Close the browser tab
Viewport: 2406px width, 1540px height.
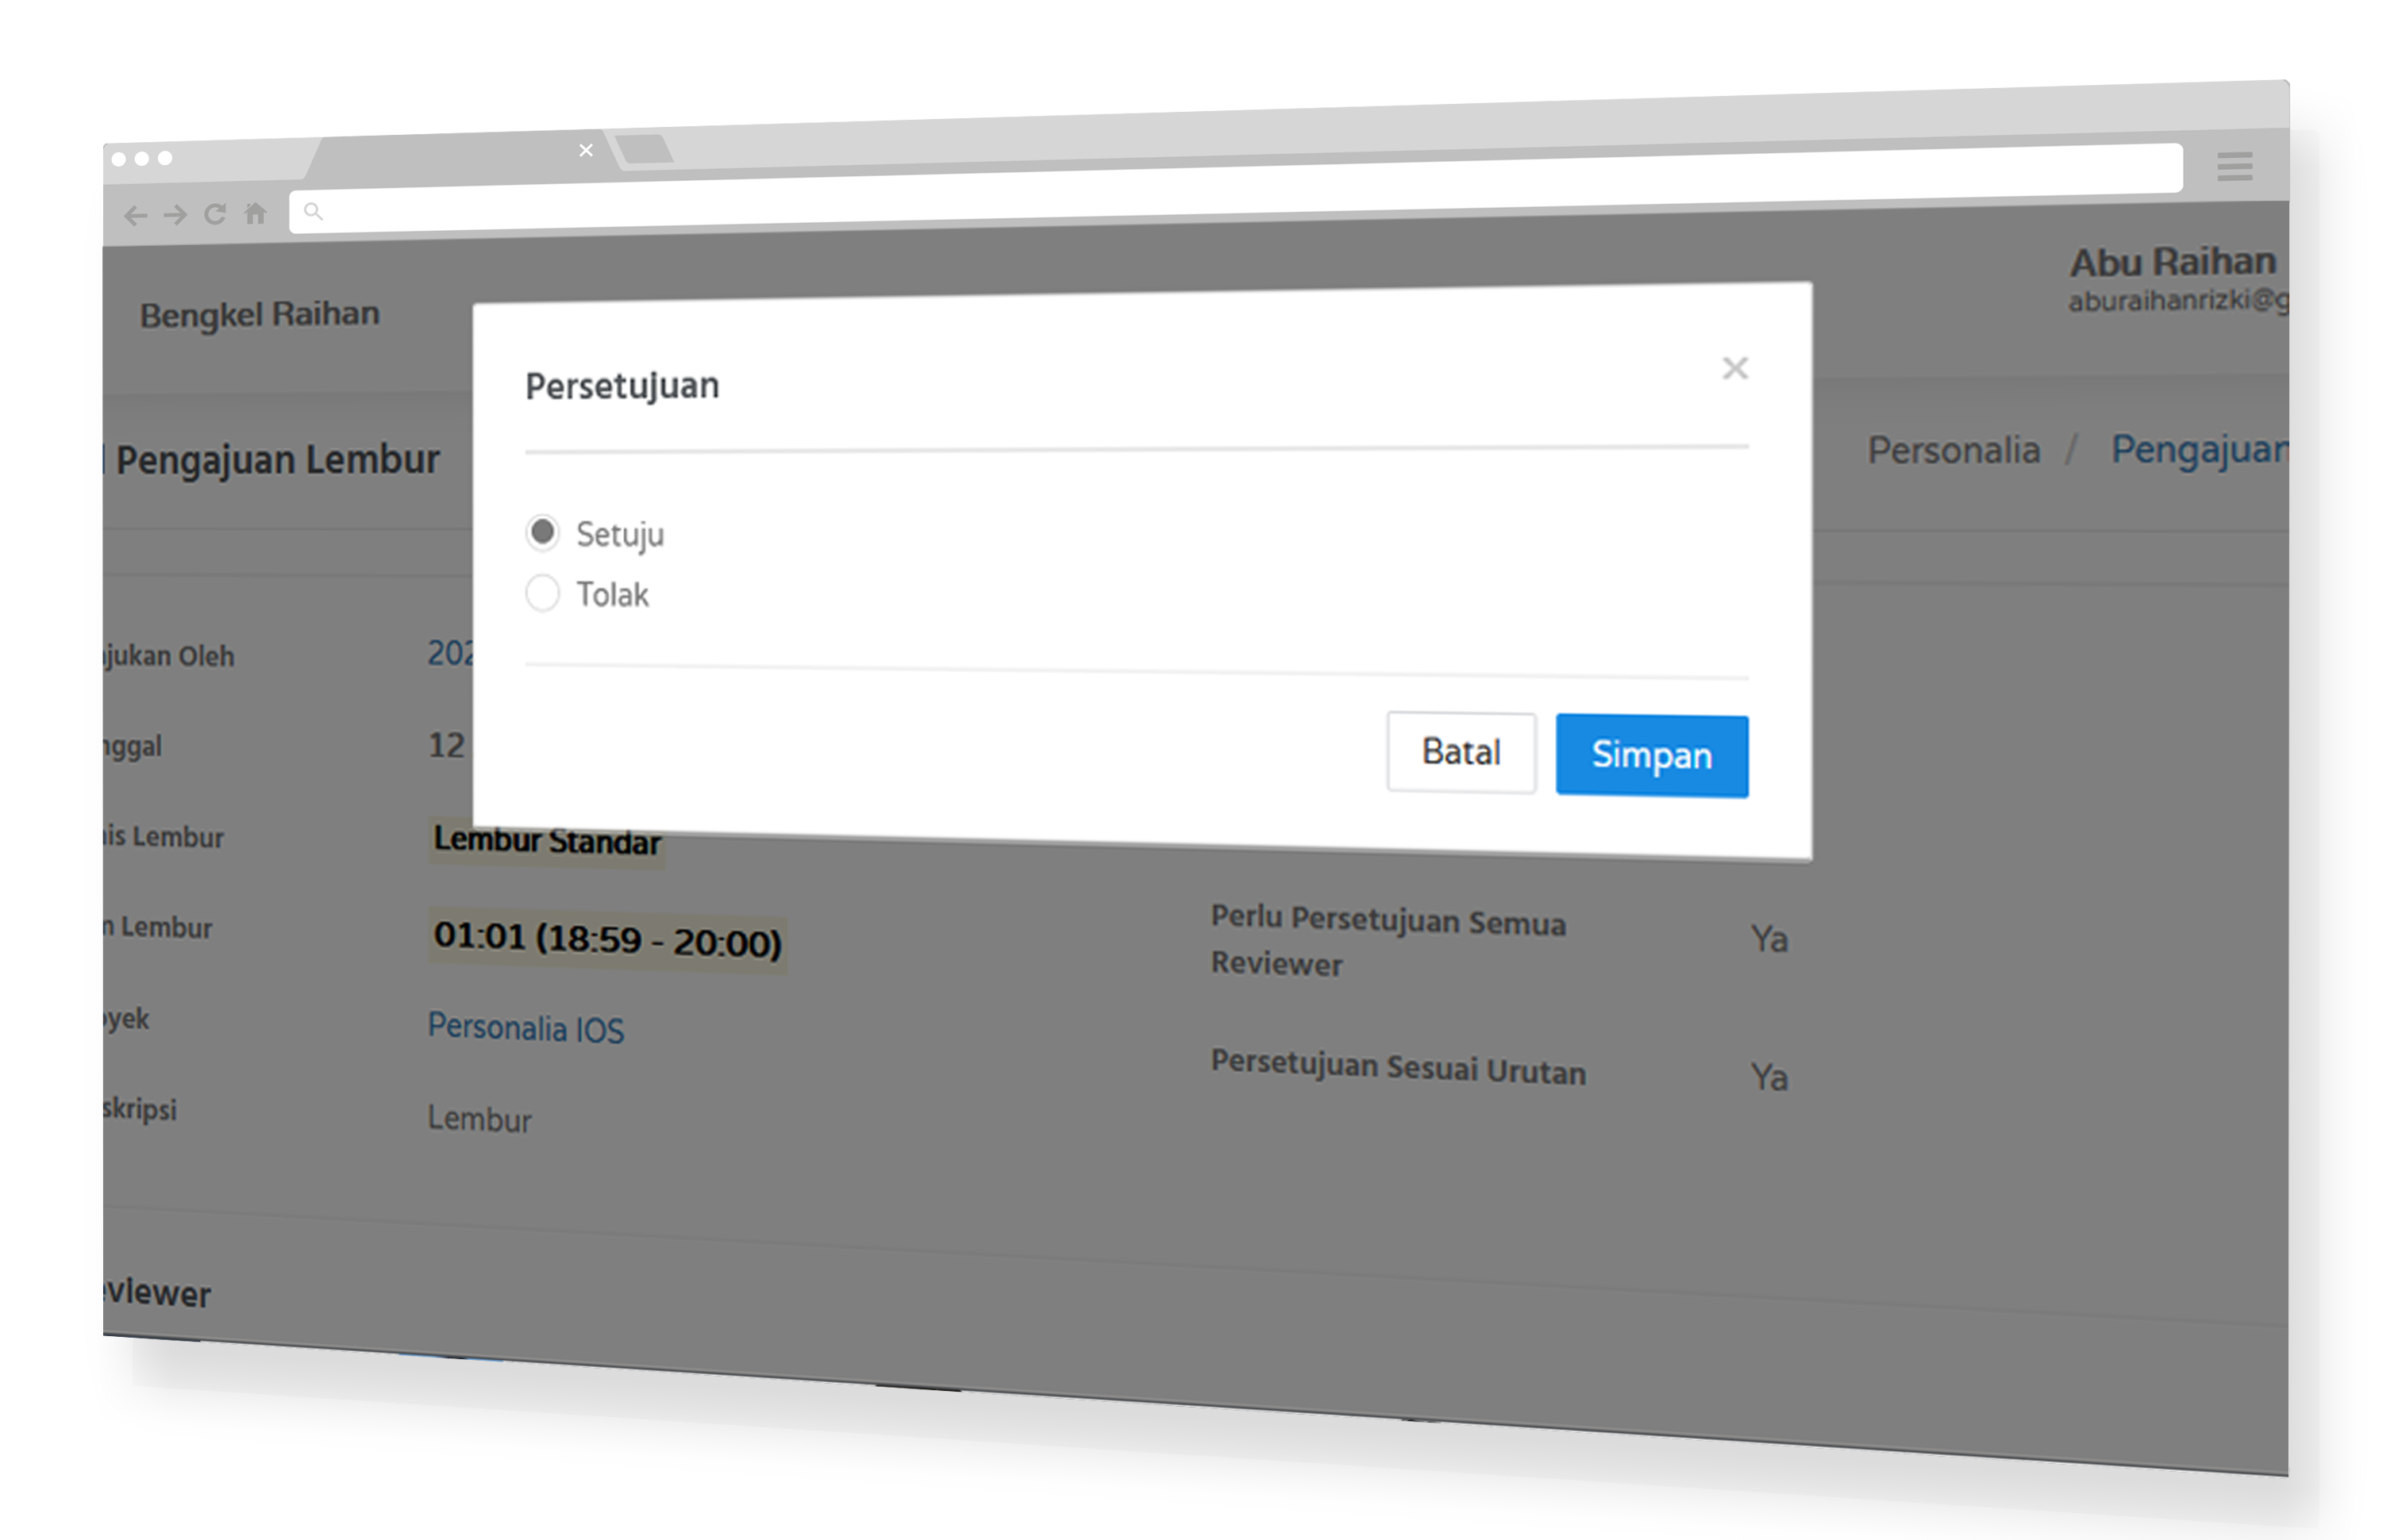[x=587, y=150]
